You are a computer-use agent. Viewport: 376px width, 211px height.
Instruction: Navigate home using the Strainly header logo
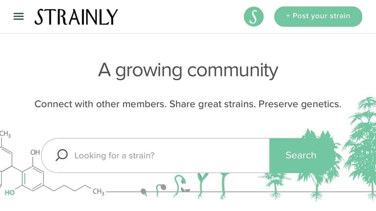pyautogui.click(x=75, y=16)
